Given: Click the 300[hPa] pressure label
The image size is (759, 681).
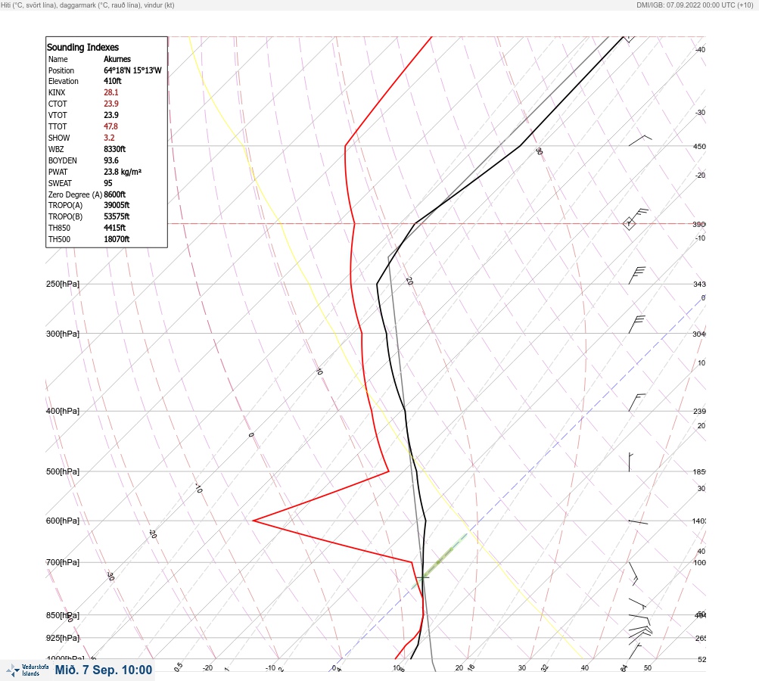Looking at the screenshot, I should click(x=63, y=334).
